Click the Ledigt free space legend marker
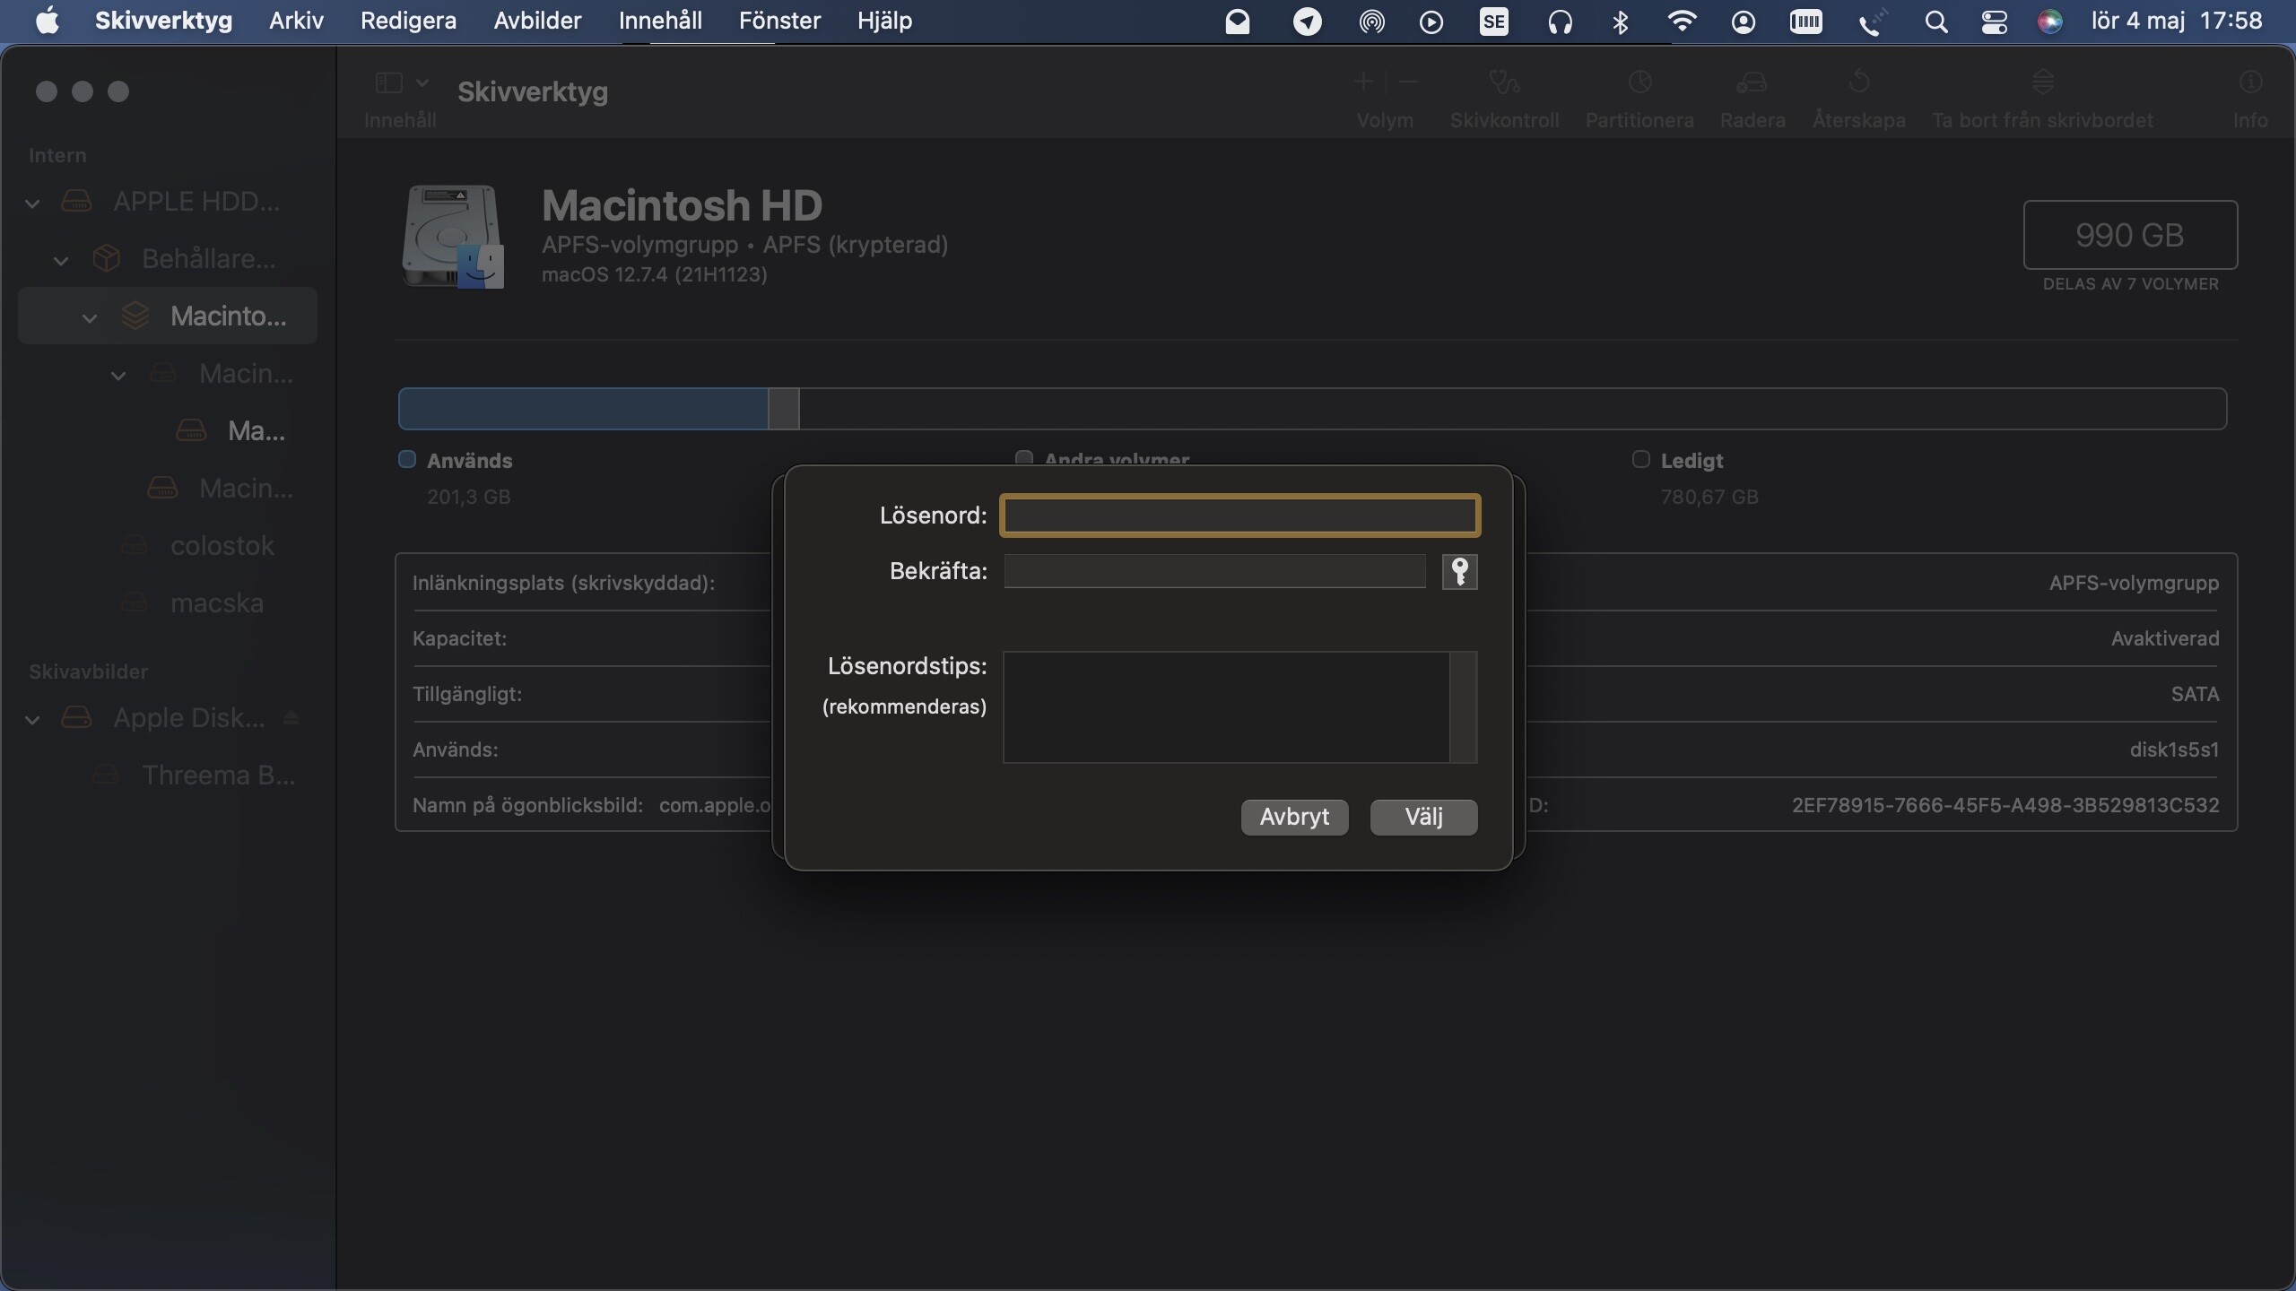The image size is (2296, 1291). (1640, 460)
